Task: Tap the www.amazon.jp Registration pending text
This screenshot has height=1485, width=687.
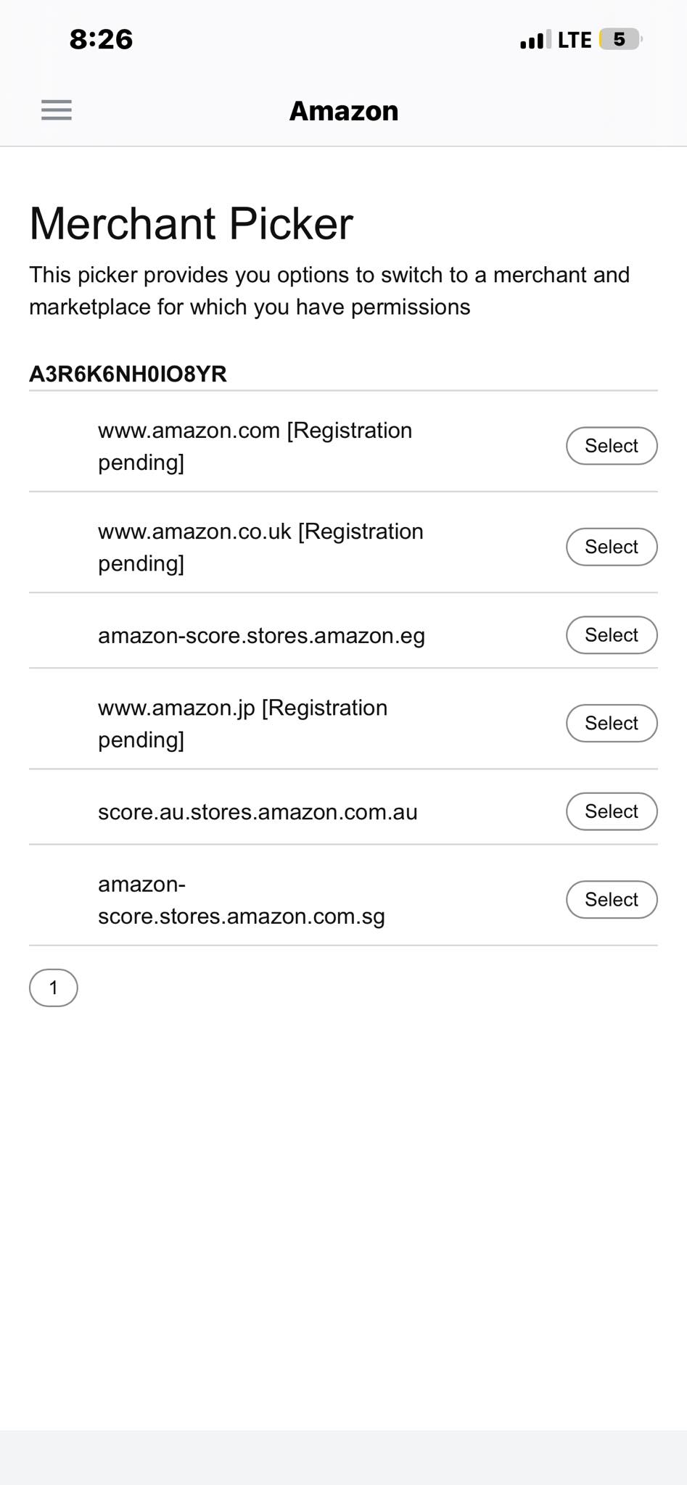Action: tap(243, 723)
